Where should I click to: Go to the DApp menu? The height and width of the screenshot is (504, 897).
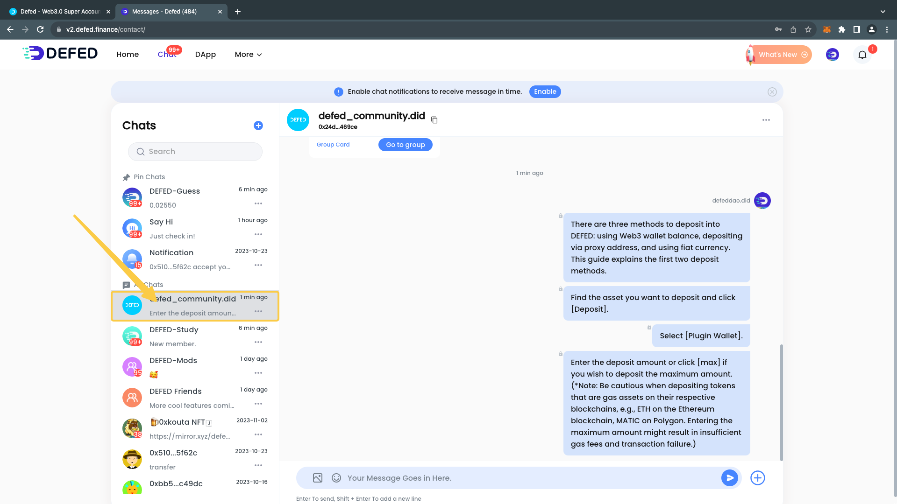pyautogui.click(x=205, y=55)
